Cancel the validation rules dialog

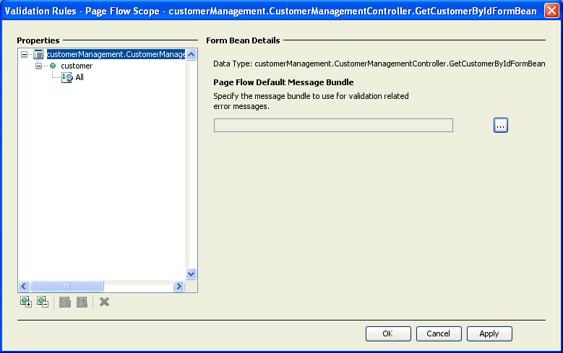[439, 334]
